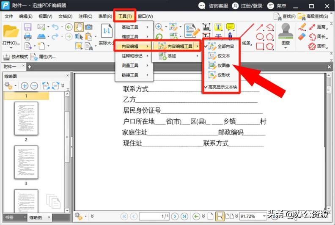Image resolution: width=335 pixels, height=225 pixels.
Task: Toggle 独占模式 exclusive mode
Action: point(15,57)
